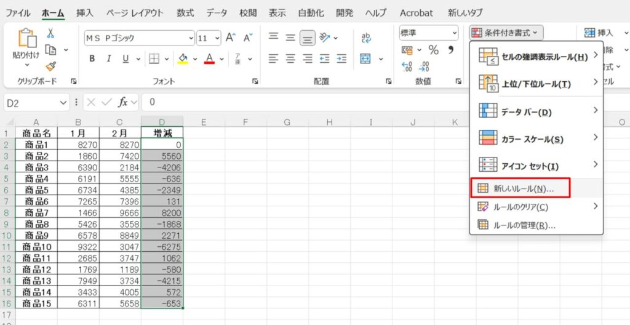The image size is (630, 325).
Task: Click the 条件付き書式 button
Action: [x=506, y=33]
